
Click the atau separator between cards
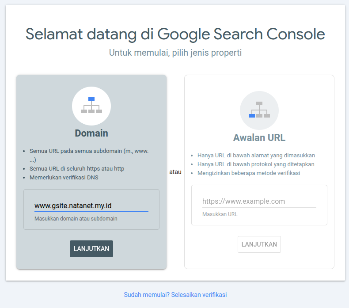[175, 172]
